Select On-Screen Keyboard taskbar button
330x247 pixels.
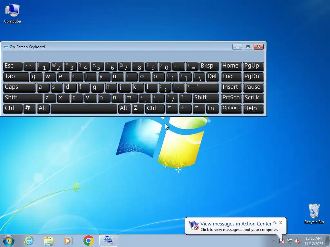point(108,241)
